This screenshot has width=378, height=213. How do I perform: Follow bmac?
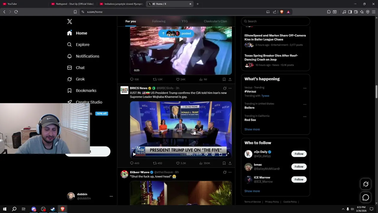299,167
